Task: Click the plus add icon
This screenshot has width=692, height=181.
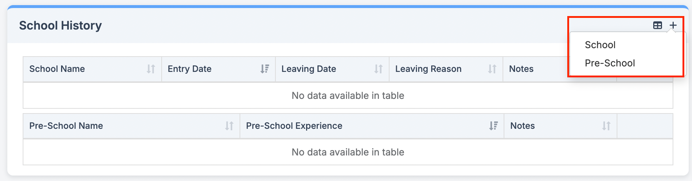Action: [x=673, y=25]
